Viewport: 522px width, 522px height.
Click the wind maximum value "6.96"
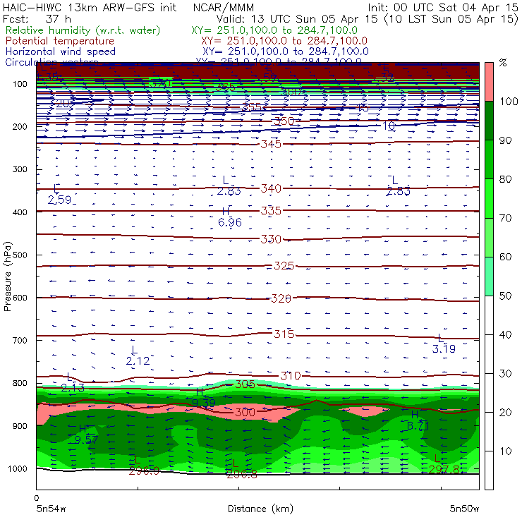pyautogui.click(x=230, y=222)
